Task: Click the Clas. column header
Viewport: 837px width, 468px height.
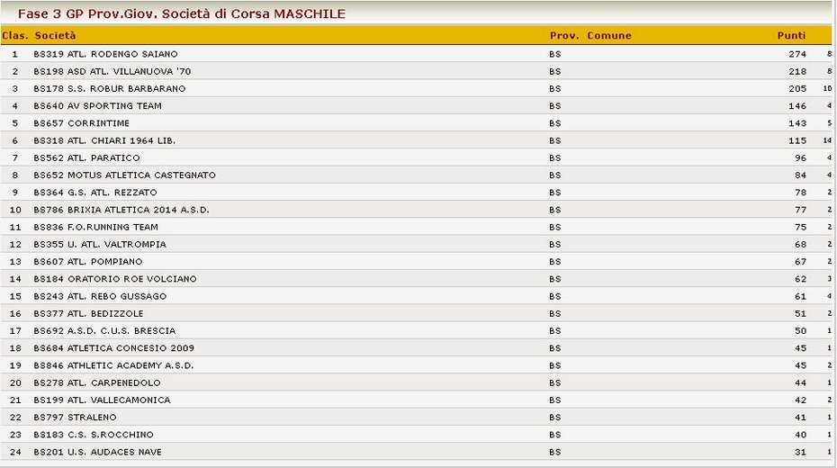Action: 15,36
